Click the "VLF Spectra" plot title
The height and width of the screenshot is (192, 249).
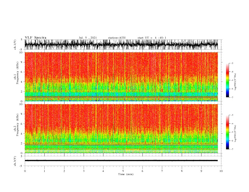(x=36, y=38)
